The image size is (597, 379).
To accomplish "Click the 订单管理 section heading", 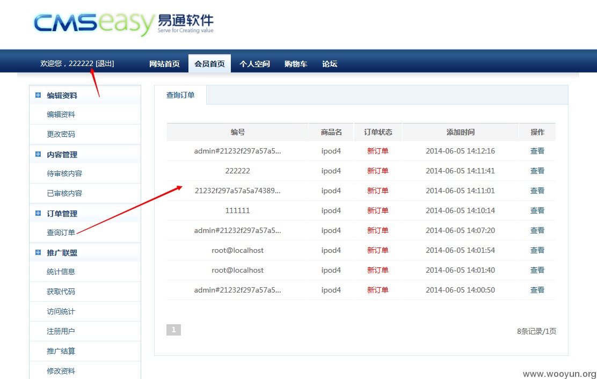I will pos(62,214).
